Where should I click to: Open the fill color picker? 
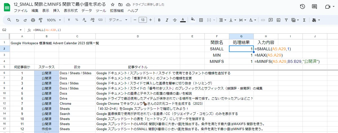click(193, 20)
